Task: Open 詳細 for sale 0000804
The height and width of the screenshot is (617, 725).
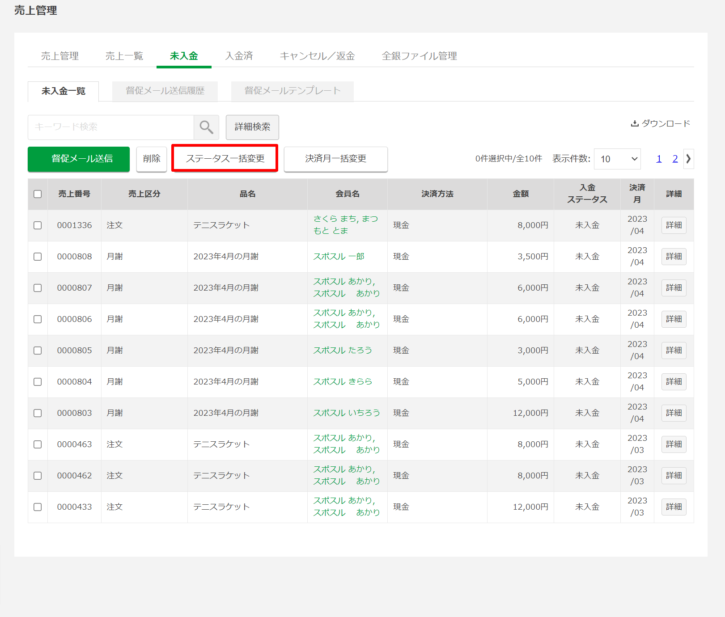Action: coord(674,382)
